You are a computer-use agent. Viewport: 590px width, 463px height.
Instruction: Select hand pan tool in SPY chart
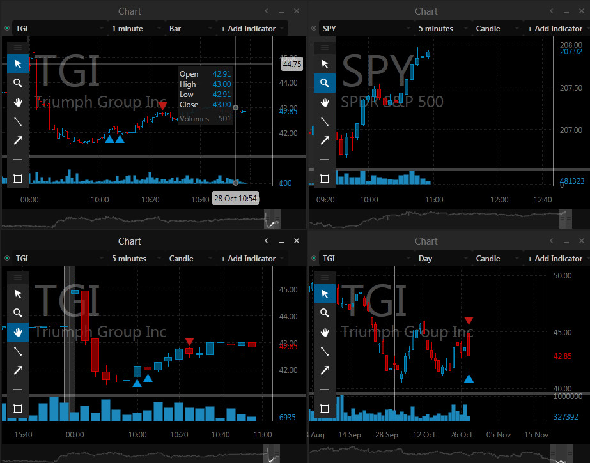(x=325, y=102)
